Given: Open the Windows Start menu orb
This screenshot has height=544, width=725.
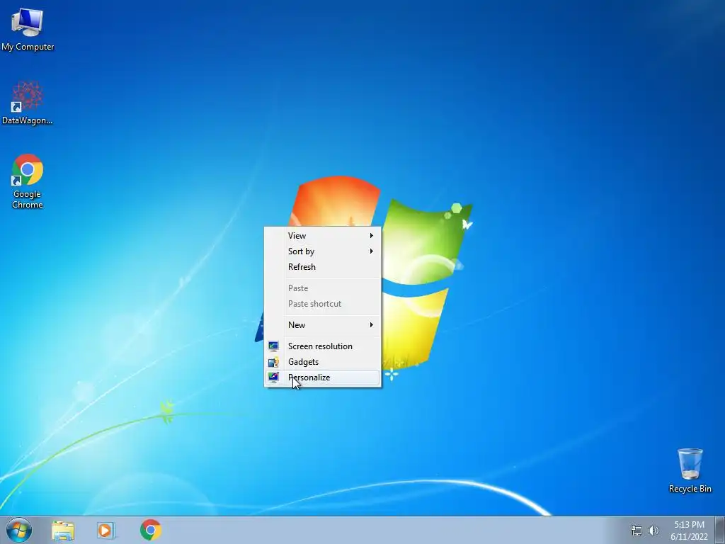Looking at the screenshot, I should tap(19, 530).
